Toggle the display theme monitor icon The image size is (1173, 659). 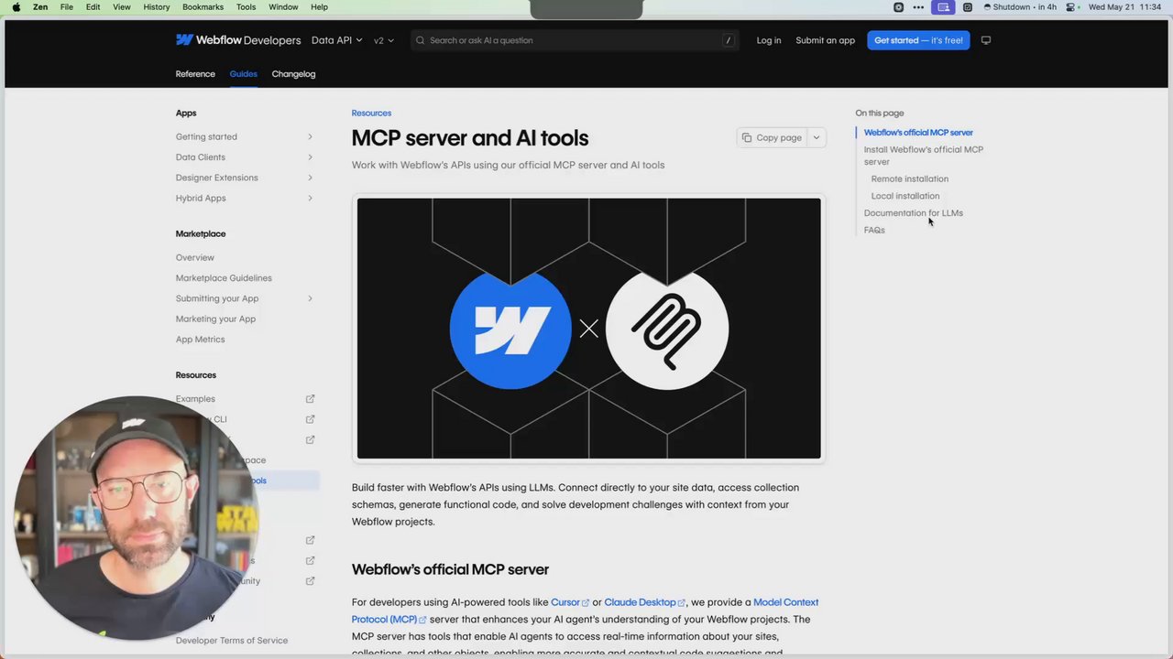tap(986, 40)
